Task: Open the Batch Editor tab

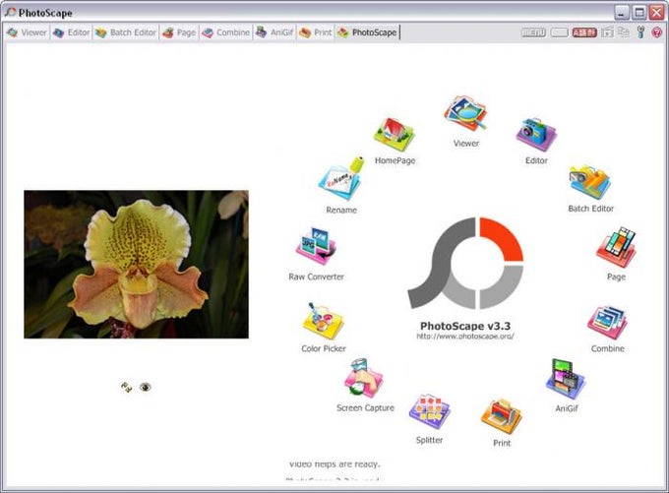Action: [126, 32]
